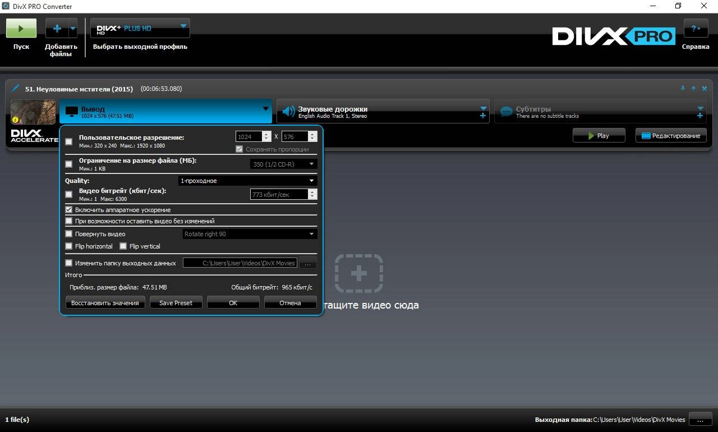This screenshot has height=432, width=718.
Task: Click the DivX PRO logo
Action: tap(614, 36)
